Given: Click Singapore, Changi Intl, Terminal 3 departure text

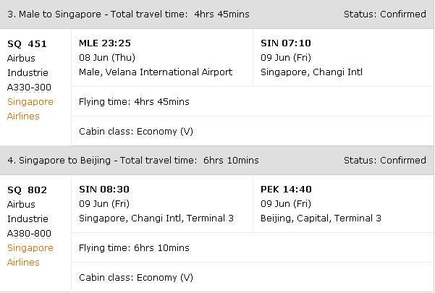Looking at the screenshot, I should [156, 218].
